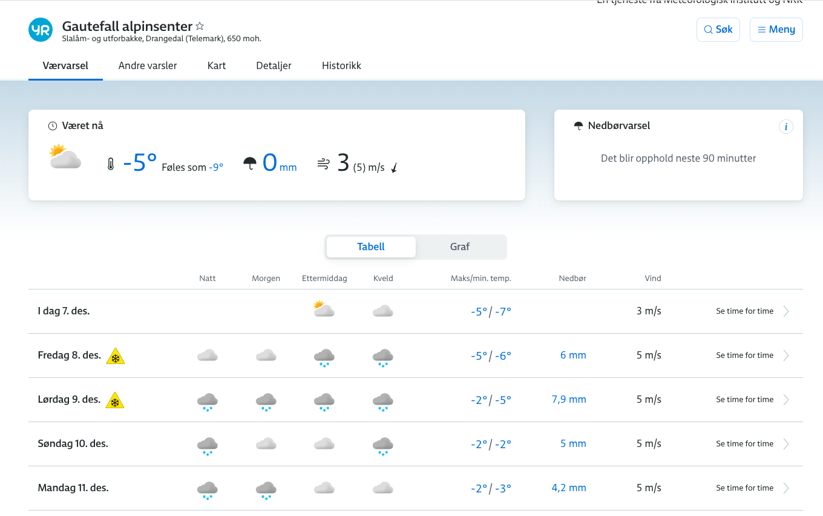Click the Søndag 5 mm precipitation value
The height and width of the screenshot is (516, 823).
tap(573, 444)
